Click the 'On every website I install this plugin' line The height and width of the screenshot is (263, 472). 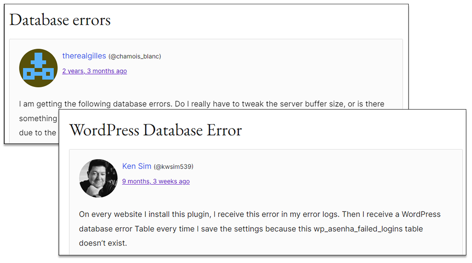coord(260,214)
